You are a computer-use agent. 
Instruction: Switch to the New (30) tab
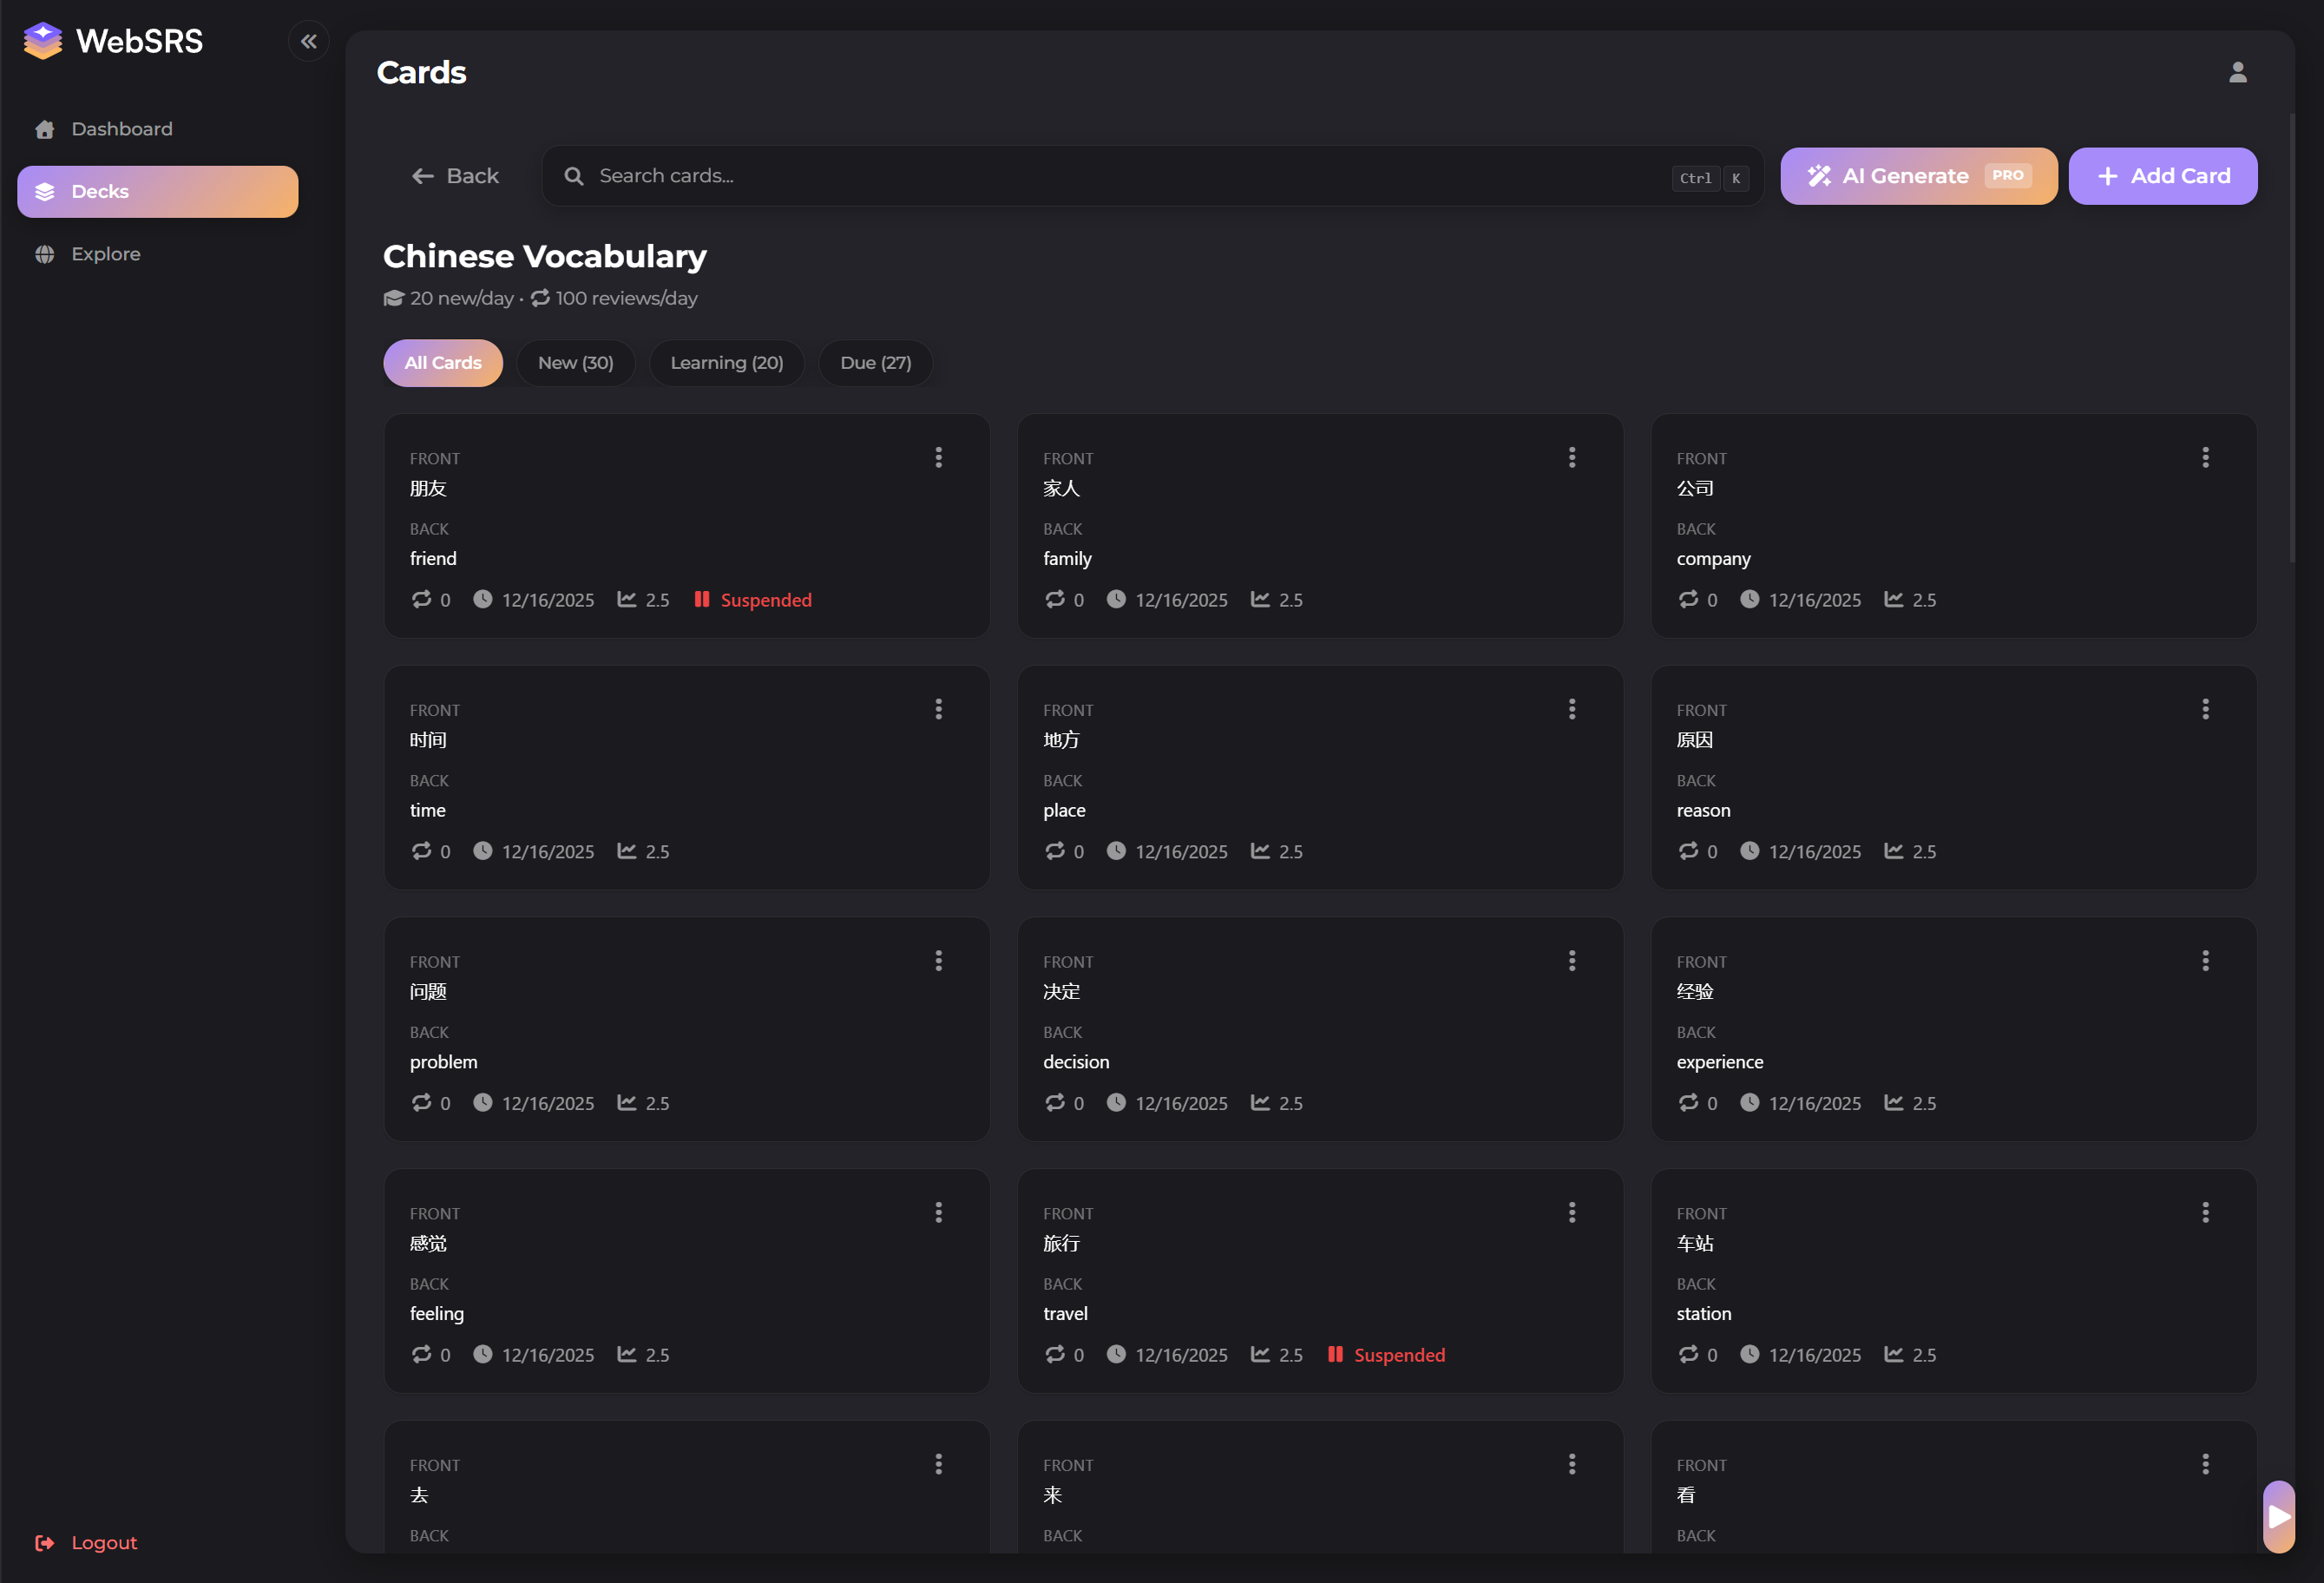[x=576, y=363]
